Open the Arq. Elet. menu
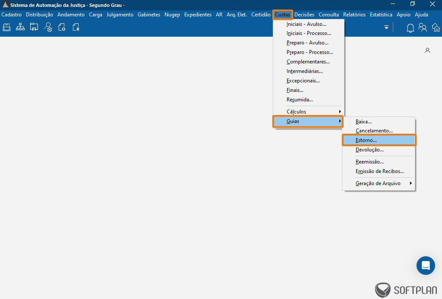The image size is (442, 299). (x=237, y=15)
